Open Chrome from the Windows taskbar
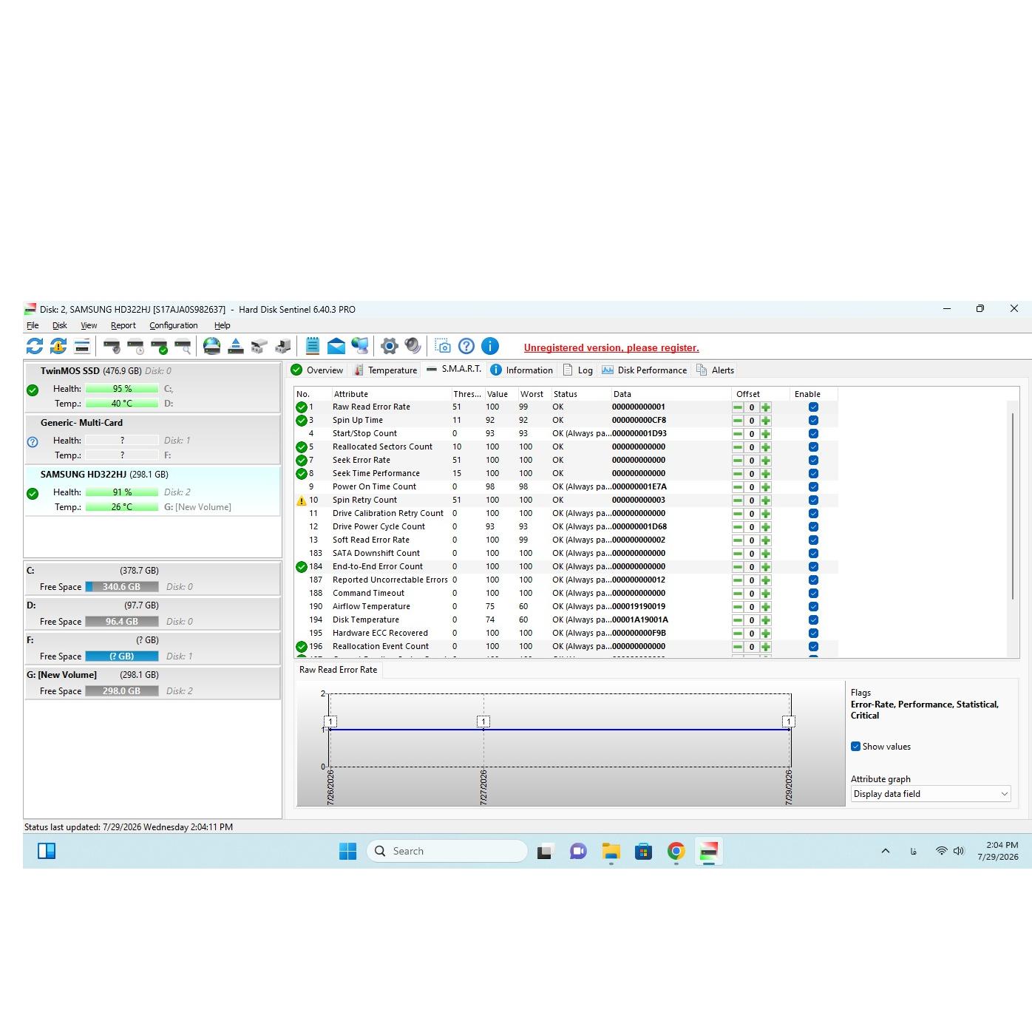The height and width of the screenshot is (1032, 1032). click(x=676, y=852)
